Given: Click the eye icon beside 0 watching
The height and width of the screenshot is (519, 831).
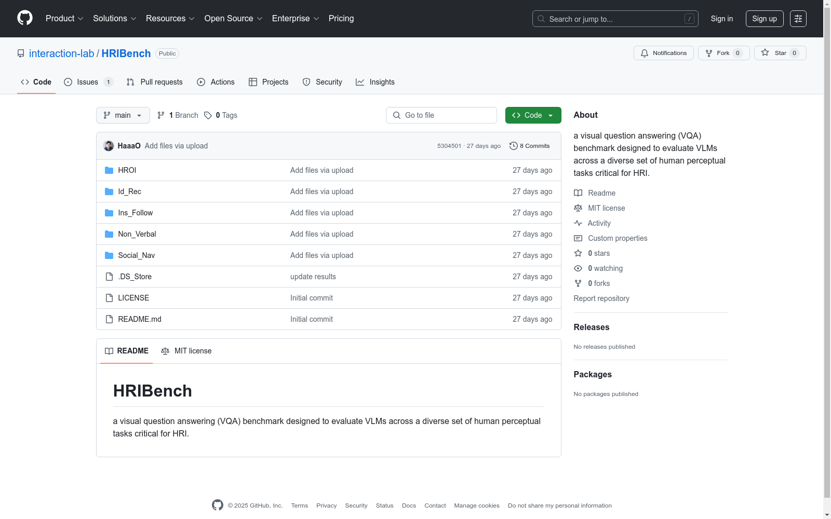Looking at the screenshot, I should coord(578,268).
